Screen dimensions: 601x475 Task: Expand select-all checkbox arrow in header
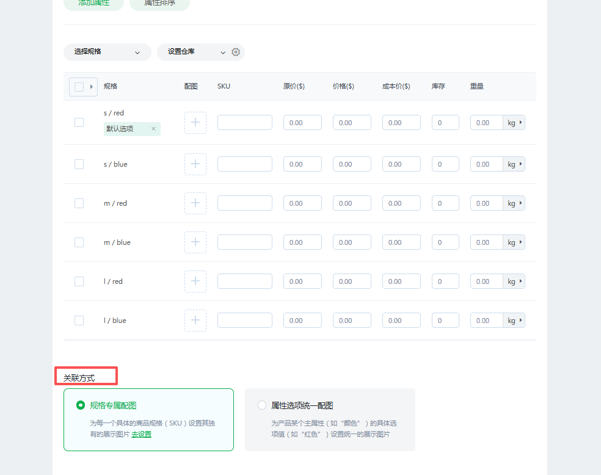coord(92,87)
